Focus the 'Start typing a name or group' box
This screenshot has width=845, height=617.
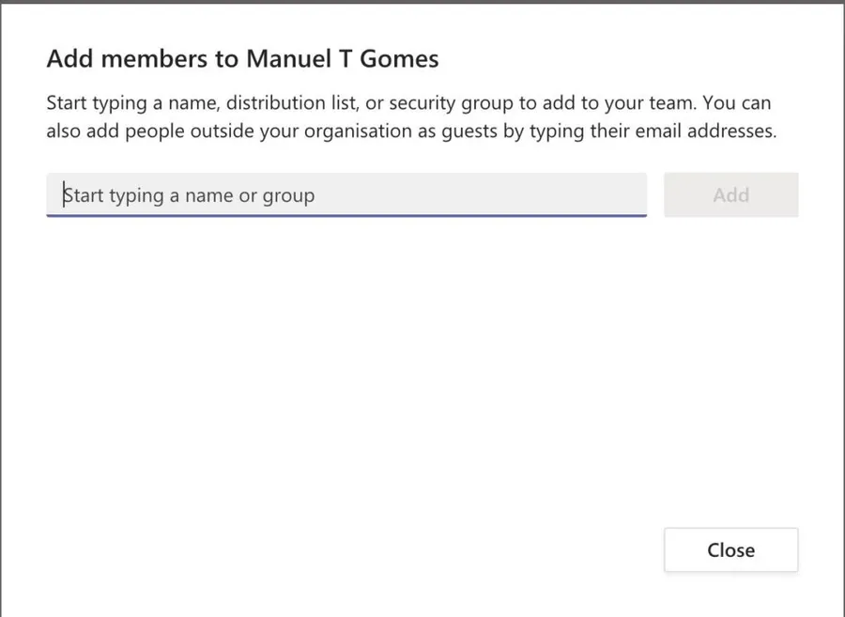click(x=346, y=195)
